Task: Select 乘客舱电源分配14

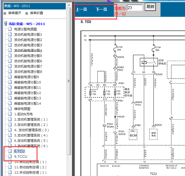Action: coord(27,103)
